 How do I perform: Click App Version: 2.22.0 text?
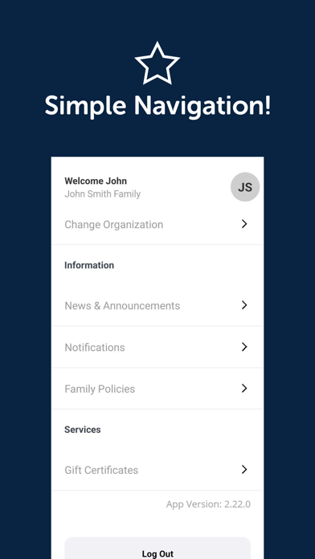pos(208,504)
